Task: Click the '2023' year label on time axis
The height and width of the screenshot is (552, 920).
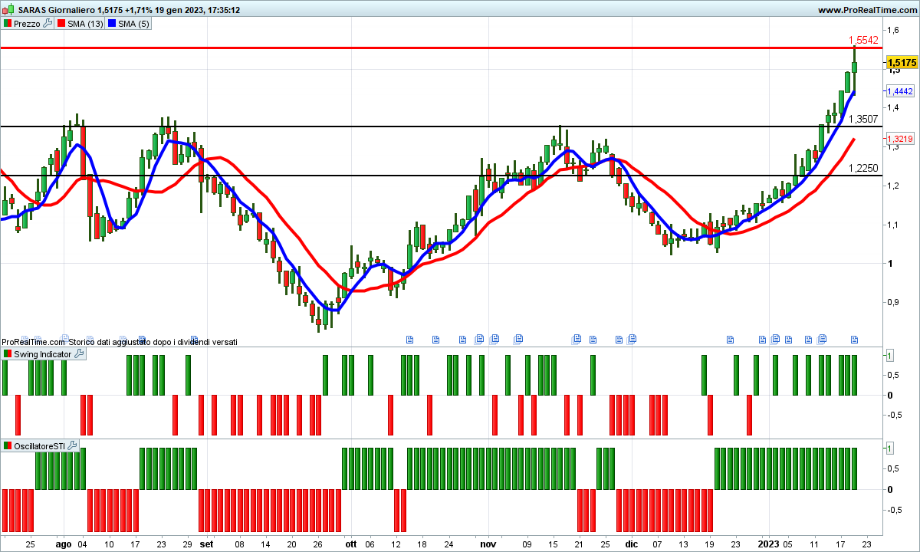Action: coord(769,544)
